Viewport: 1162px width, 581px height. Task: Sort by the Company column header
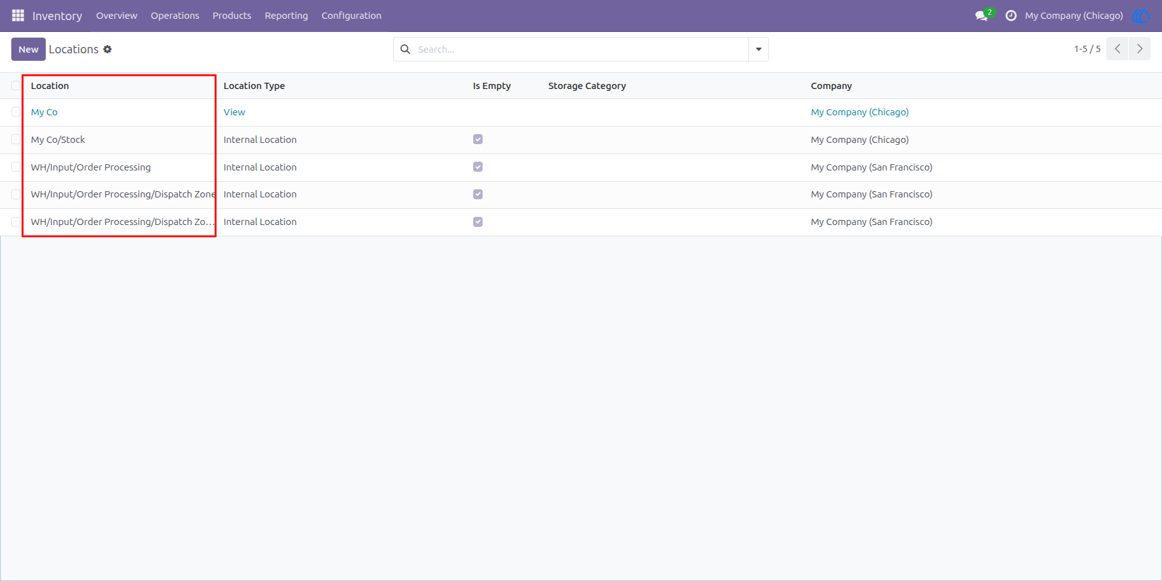(x=831, y=86)
